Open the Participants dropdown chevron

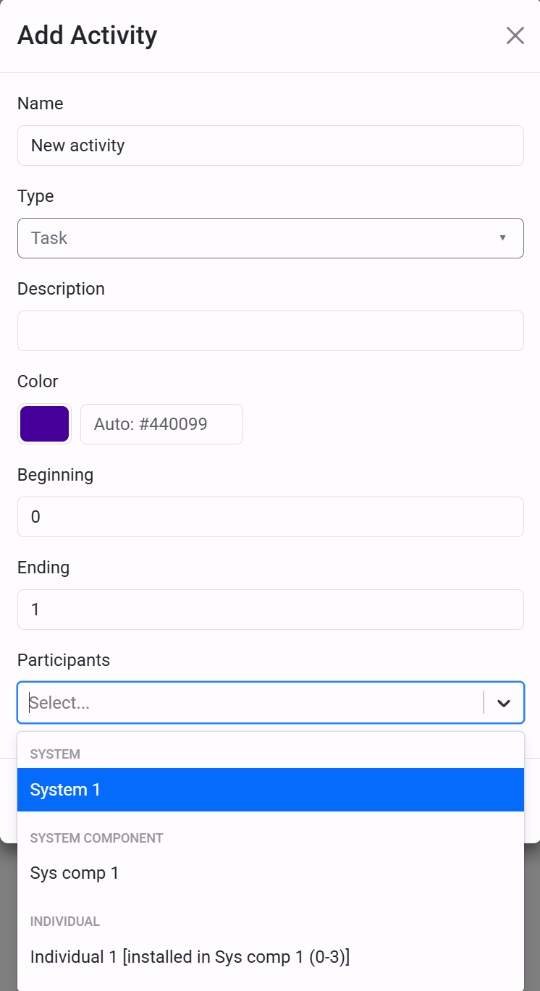click(x=503, y=702)
